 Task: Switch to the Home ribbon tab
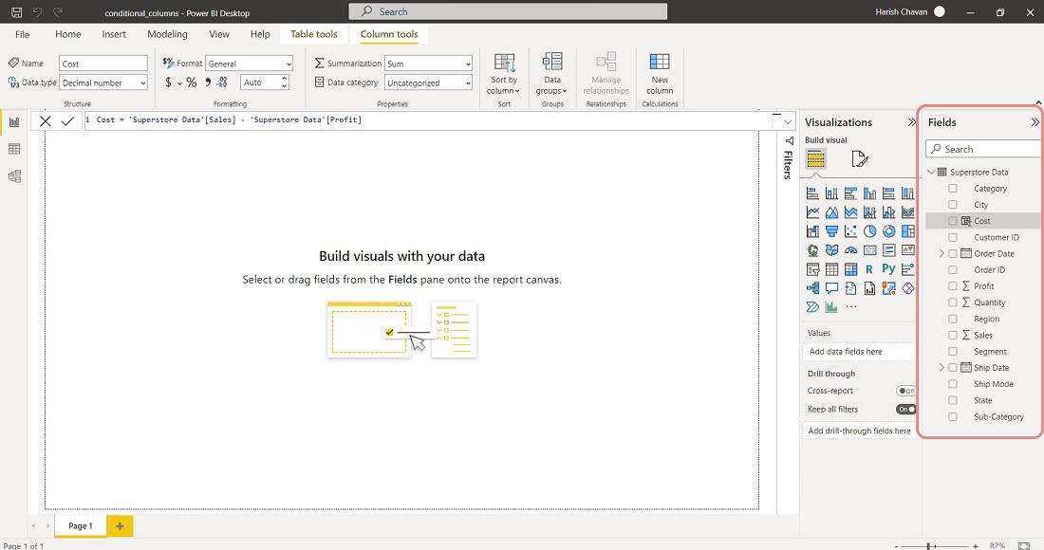tap(68, 34)
